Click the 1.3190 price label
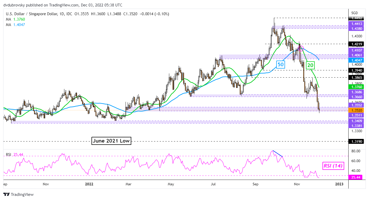 pos(356,141)
